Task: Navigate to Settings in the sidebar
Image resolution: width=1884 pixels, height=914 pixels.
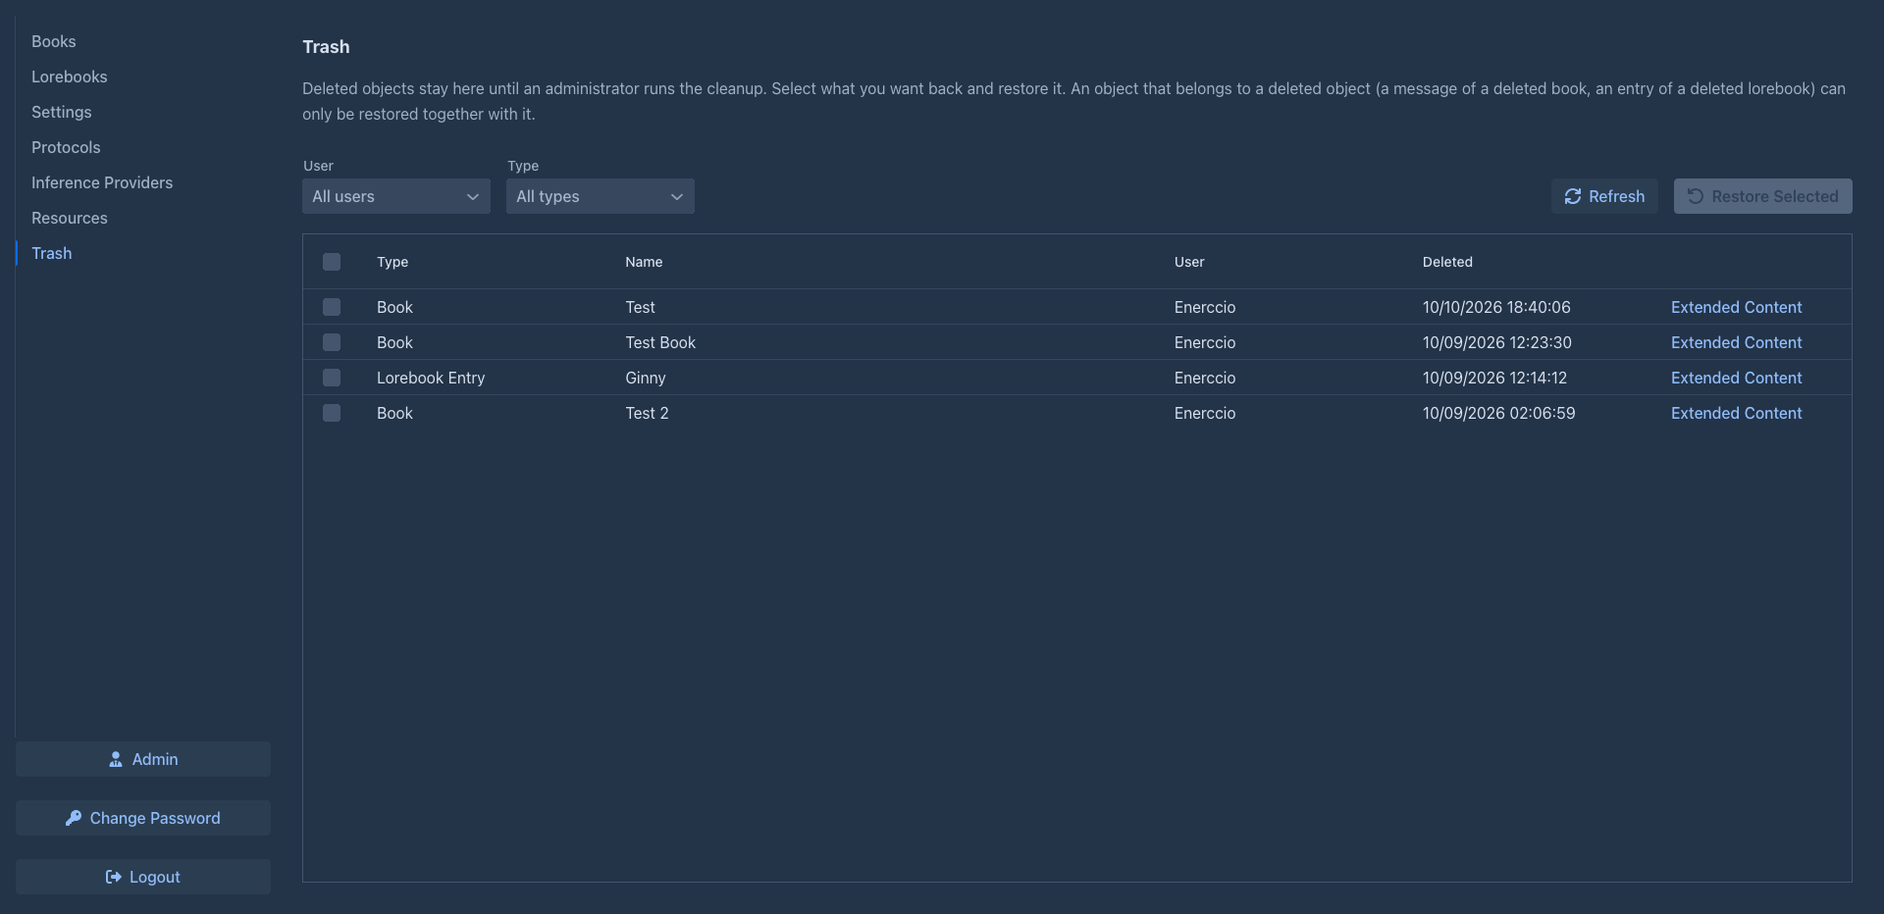Action: click(x=62, y=112)
